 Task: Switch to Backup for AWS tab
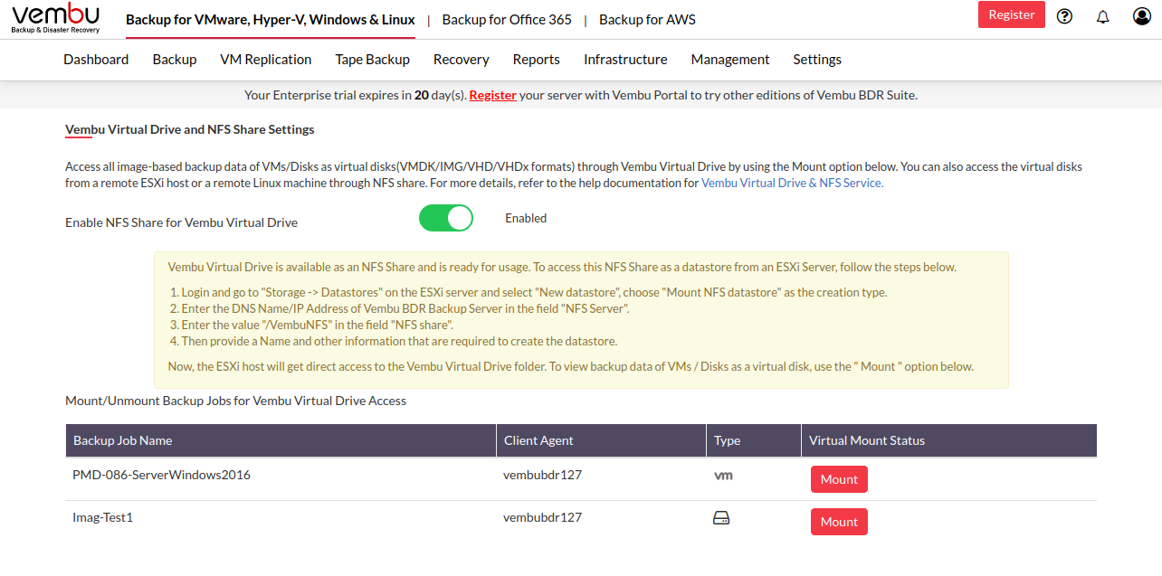click(x=647, y=19)
